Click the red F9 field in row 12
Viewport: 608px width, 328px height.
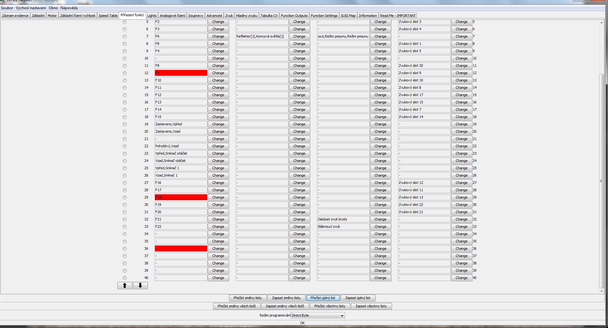click(x=181, y=73)
